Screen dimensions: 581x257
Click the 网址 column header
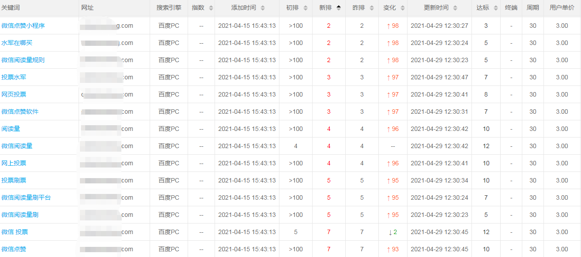[x=87, y=8]
